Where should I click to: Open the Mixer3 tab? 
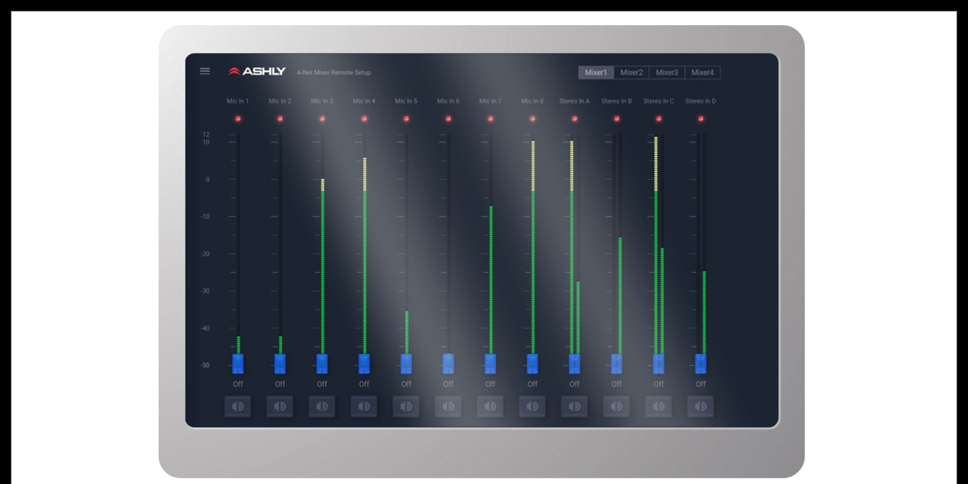[x=667, y=72]
